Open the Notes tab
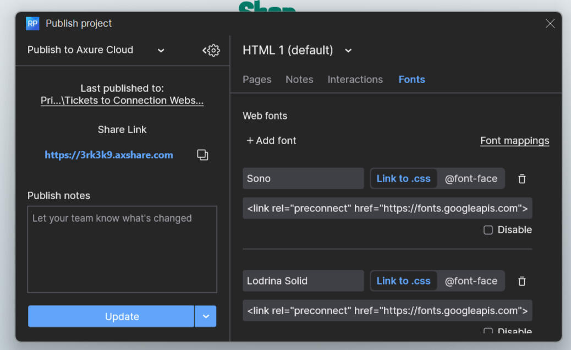 pyautogui.click(x=299, y=80)
